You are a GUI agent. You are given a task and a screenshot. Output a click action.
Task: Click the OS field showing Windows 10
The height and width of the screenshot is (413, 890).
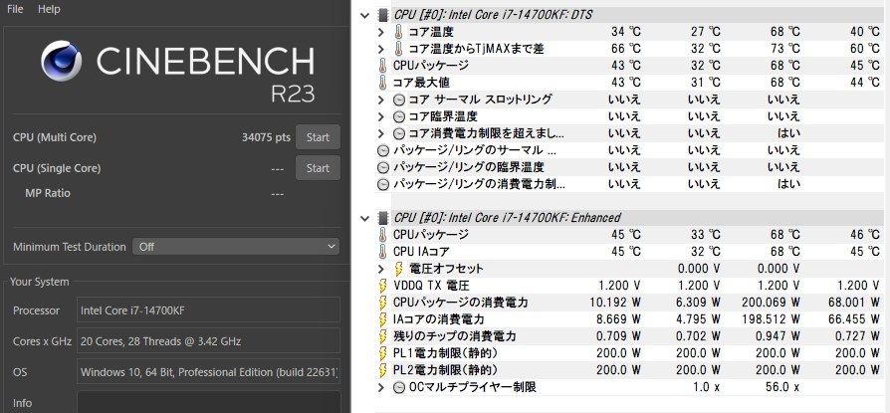[208, 372]
